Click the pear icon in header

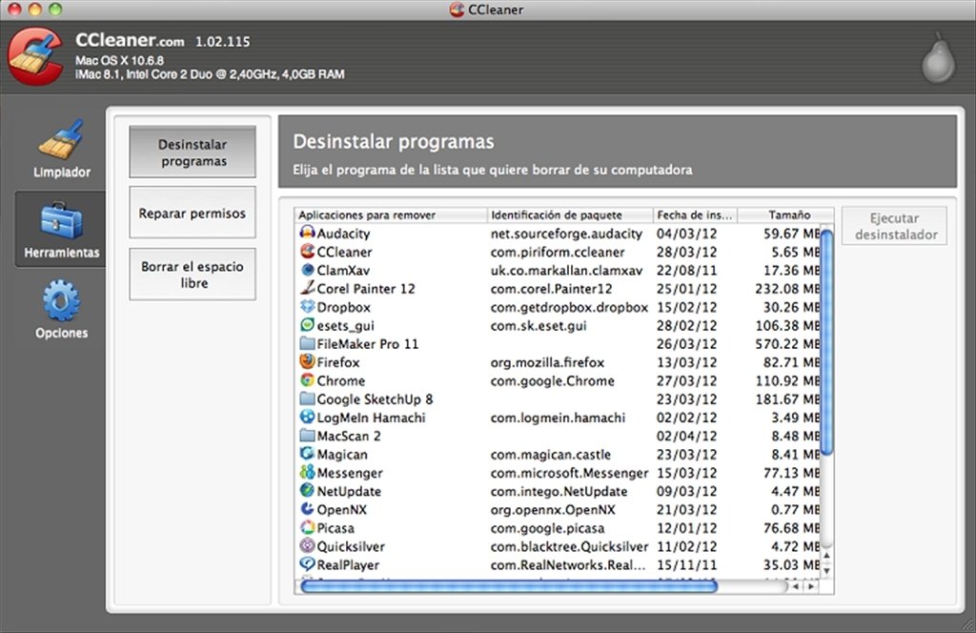coord(939,59)
